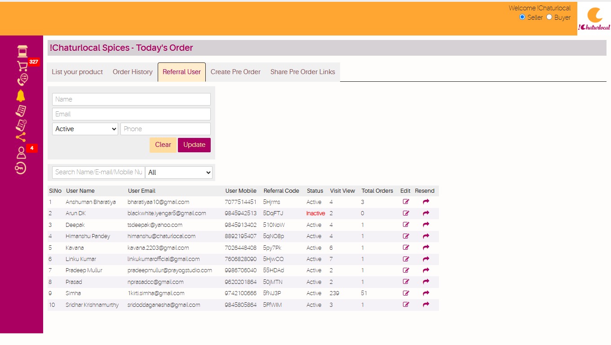The width and height of the screenshot is (611, 345).
Task: Click the notification bell icon
Action: coord(21,95)
